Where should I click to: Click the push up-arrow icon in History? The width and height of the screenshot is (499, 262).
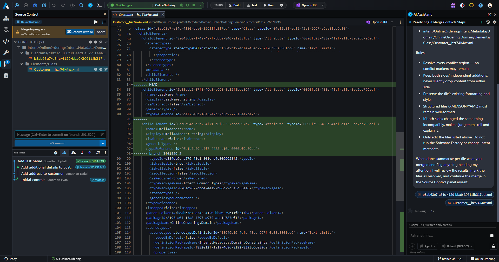pyautogui.click(x=90, y=153)
